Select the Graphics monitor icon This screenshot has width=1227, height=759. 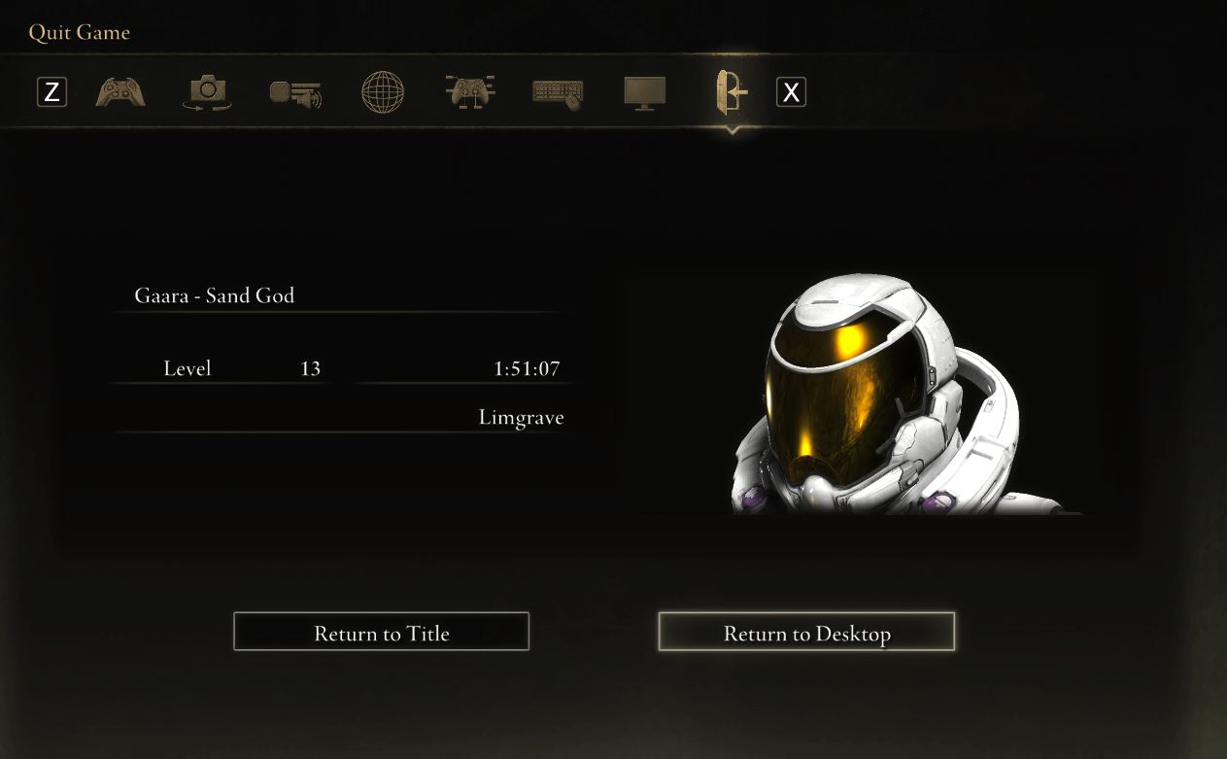pos(645,93)
